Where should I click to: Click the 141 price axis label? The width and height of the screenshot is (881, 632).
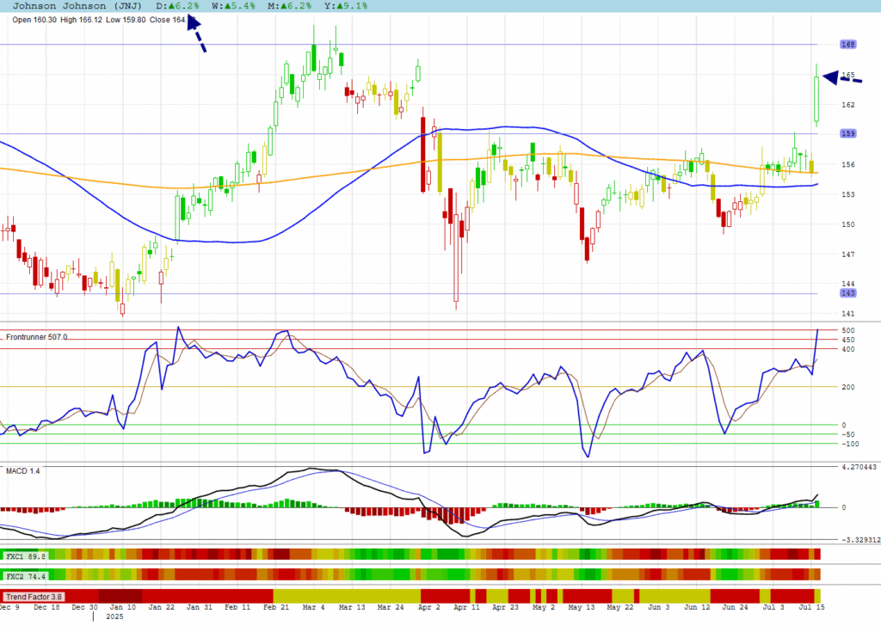pos(847,314)
